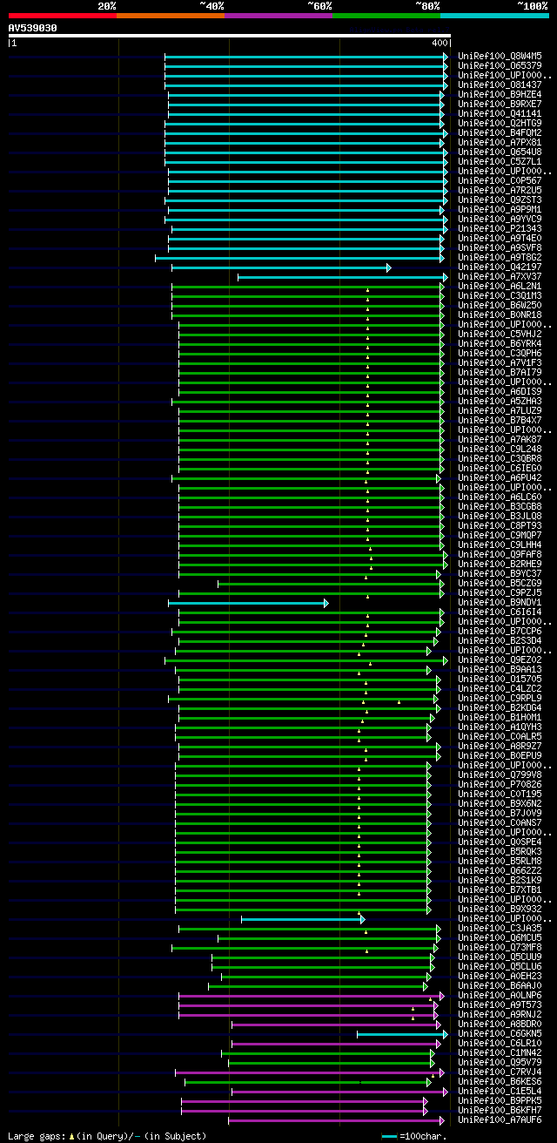Select the UniRef100_C7RVJ4 label
The height and width of the screenshot is (1143, 557).
click(500, 1072)
